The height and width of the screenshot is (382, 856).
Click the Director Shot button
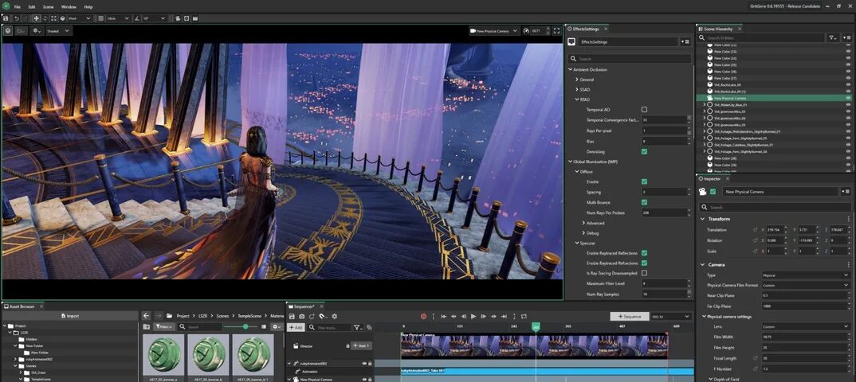point(361,345)
